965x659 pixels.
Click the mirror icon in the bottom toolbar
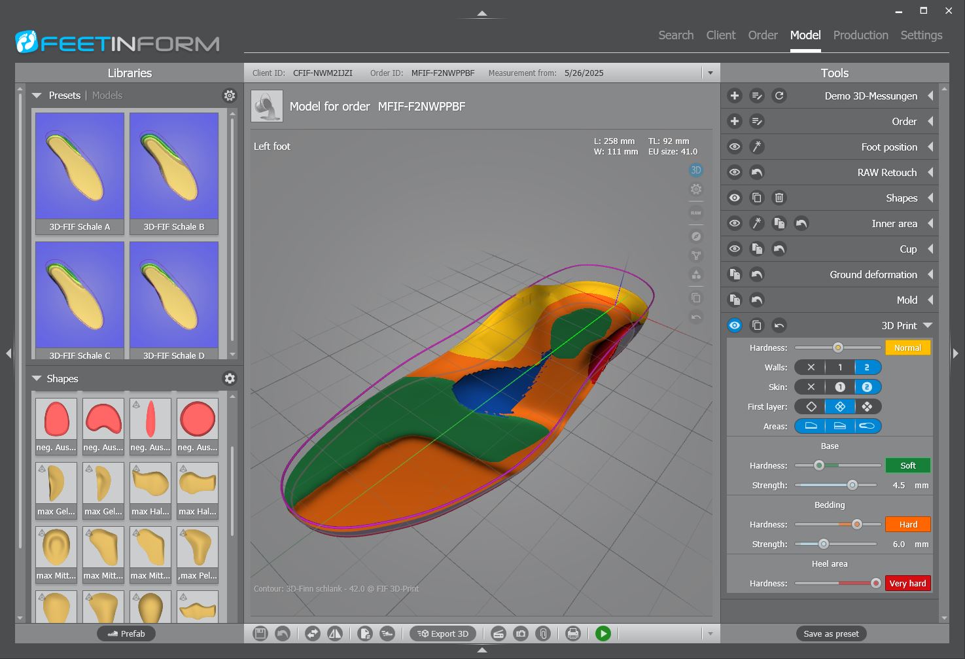(336, 633)
